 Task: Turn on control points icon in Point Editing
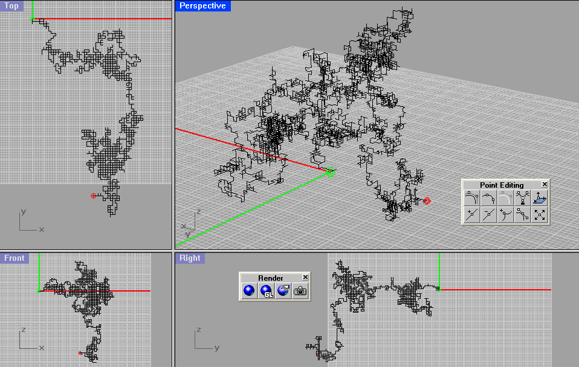point(472,198)
